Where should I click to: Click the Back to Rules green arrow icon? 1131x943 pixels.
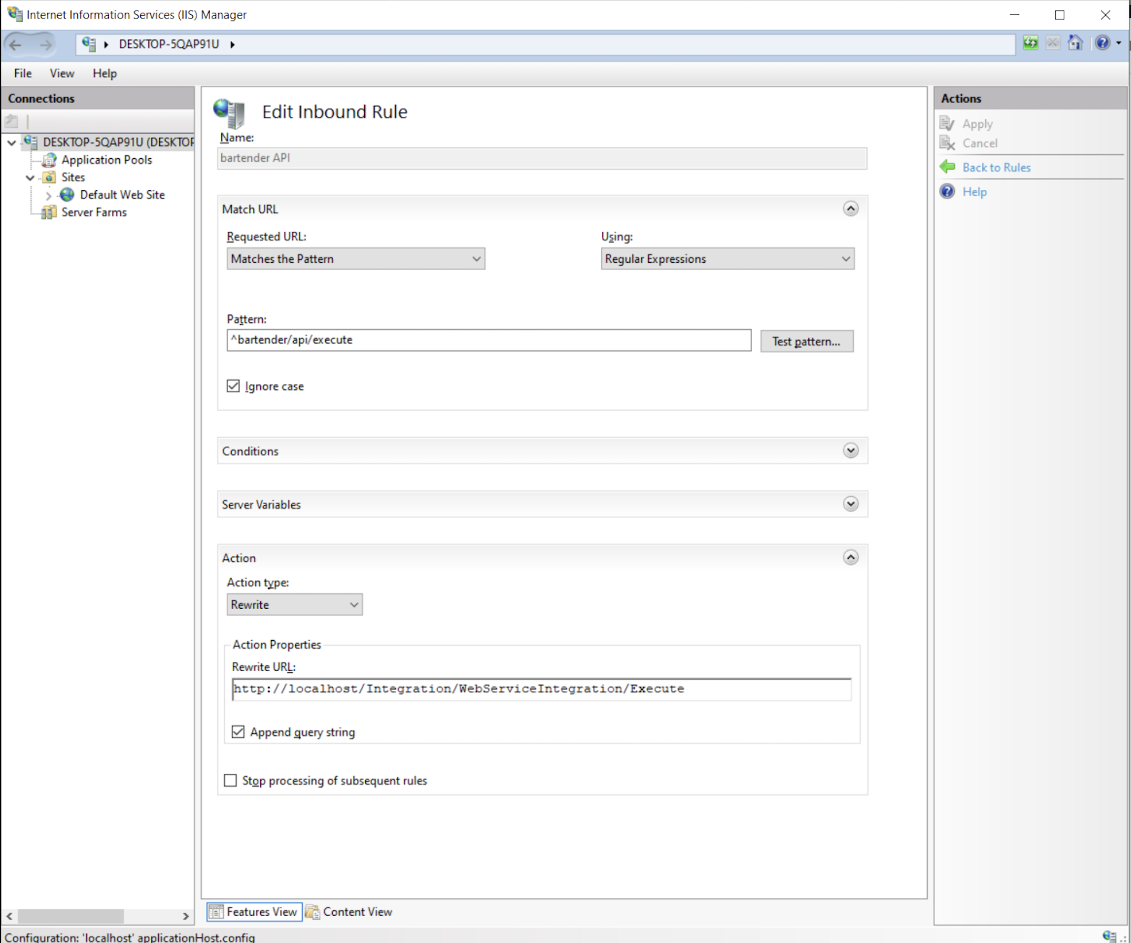click(948, 168)
